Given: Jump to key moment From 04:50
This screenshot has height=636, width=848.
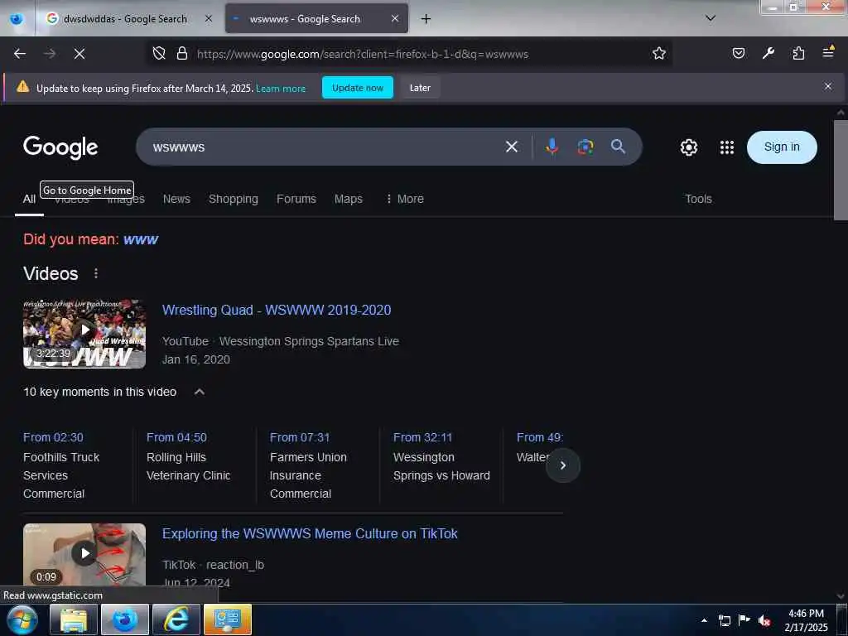Looking at the screenshot, I should pos(176,437).
